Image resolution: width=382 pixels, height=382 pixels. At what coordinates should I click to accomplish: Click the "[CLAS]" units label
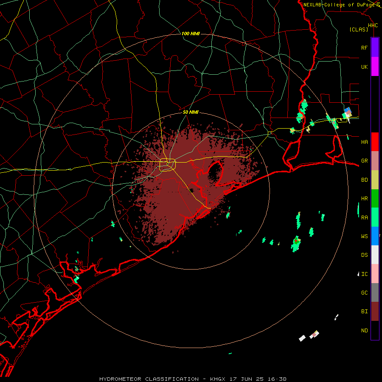click(x=359, y=30)
